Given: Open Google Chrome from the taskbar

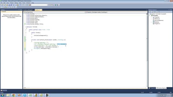Looking at the screenshot, I should pos(14,95).
